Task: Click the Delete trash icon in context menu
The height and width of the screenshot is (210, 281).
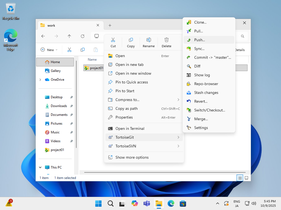Action: click(x=166, y=40)
